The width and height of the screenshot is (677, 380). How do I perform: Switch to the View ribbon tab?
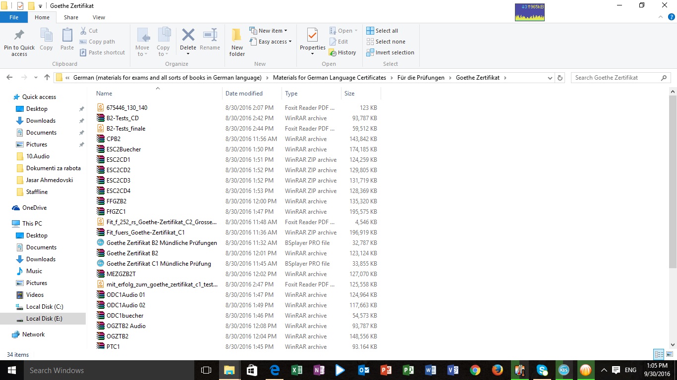(99, 17)
